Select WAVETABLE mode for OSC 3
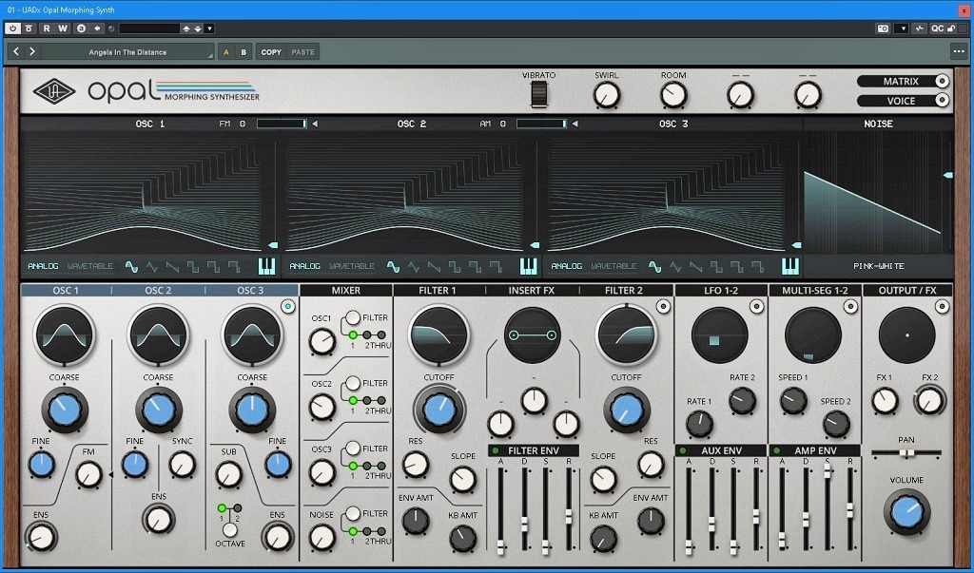The height and width of the screenshot is (573, 974). [x=614, y=266]
